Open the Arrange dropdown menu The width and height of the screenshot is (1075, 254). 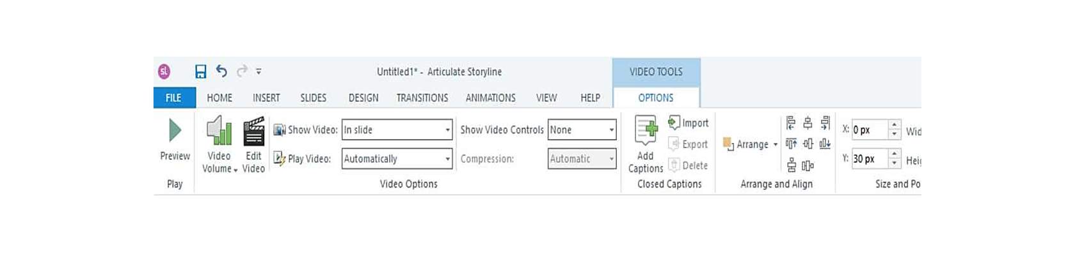pyautogui.click(x=751, y=144)
